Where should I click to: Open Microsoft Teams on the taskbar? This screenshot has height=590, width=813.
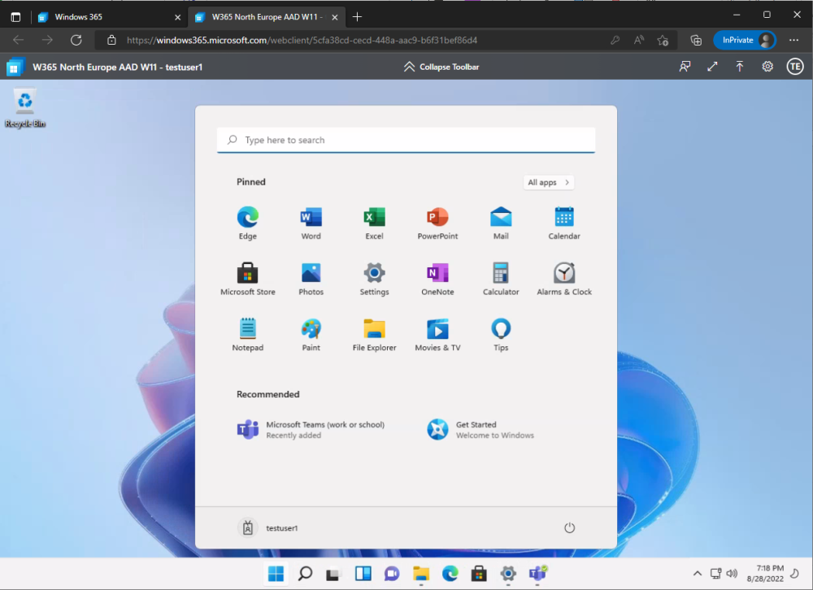(537, 574)
